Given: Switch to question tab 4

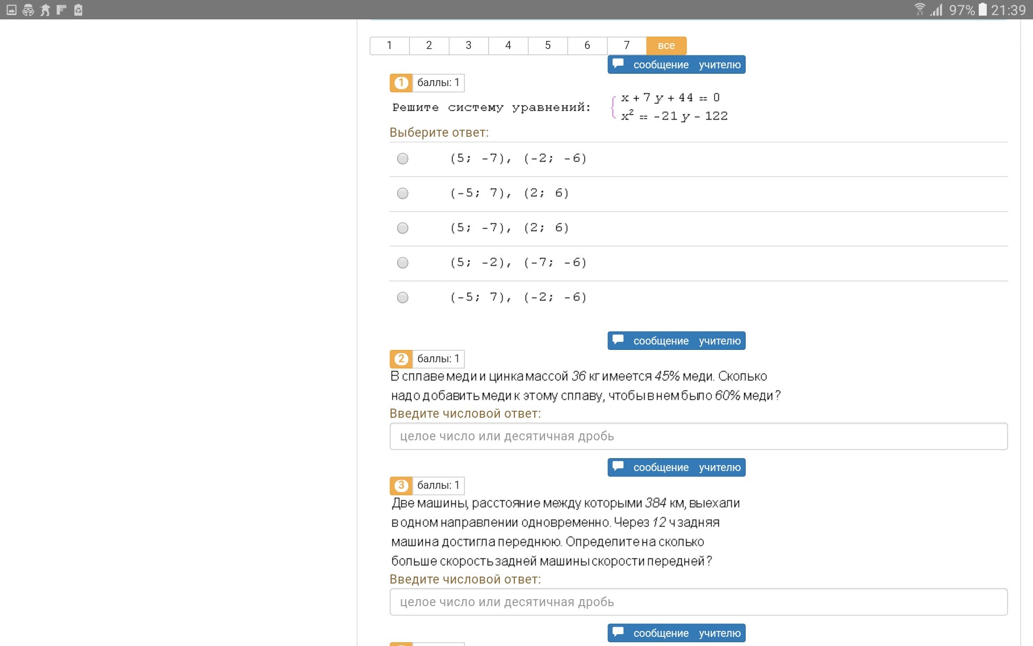Looking at the screenshot, I should pos(508,46).
